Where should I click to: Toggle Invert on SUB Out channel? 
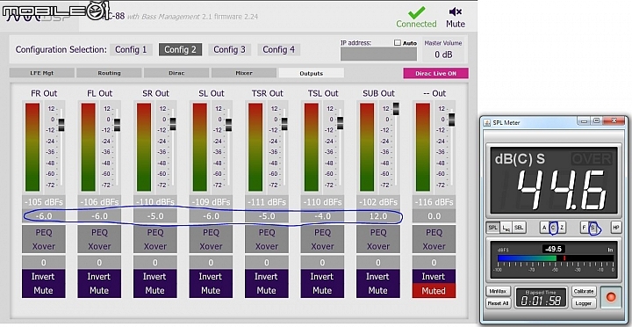tap(378, 277)
